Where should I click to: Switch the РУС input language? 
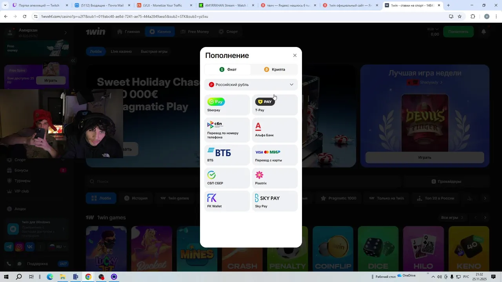click(466, 277)
